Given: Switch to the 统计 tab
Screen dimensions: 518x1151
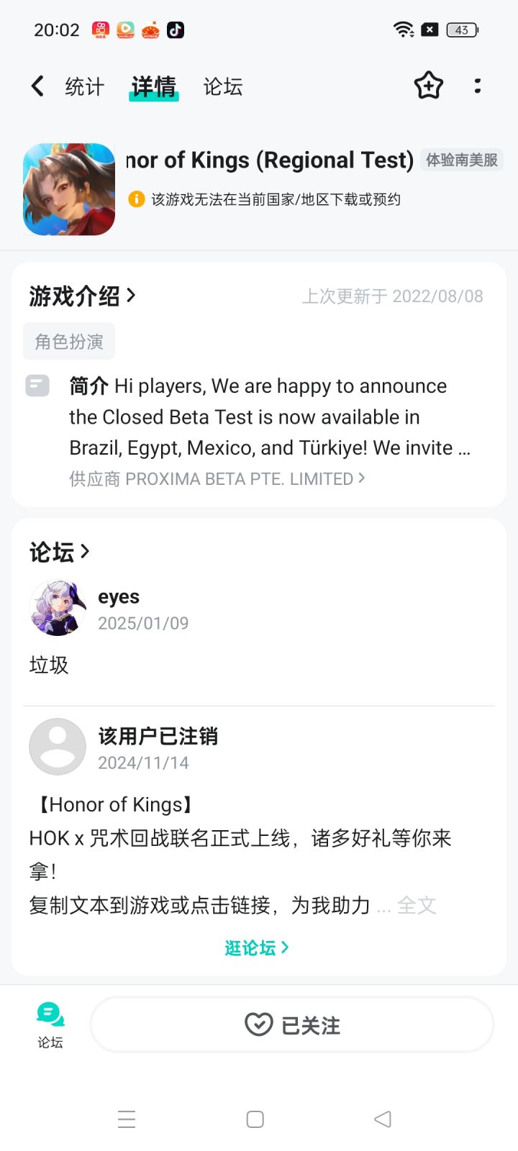Looking at the screenshot, I should point(84,87).
